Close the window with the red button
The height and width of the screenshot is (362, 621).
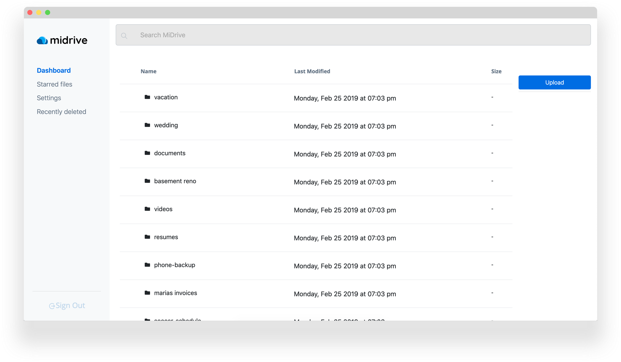[30, 13]
